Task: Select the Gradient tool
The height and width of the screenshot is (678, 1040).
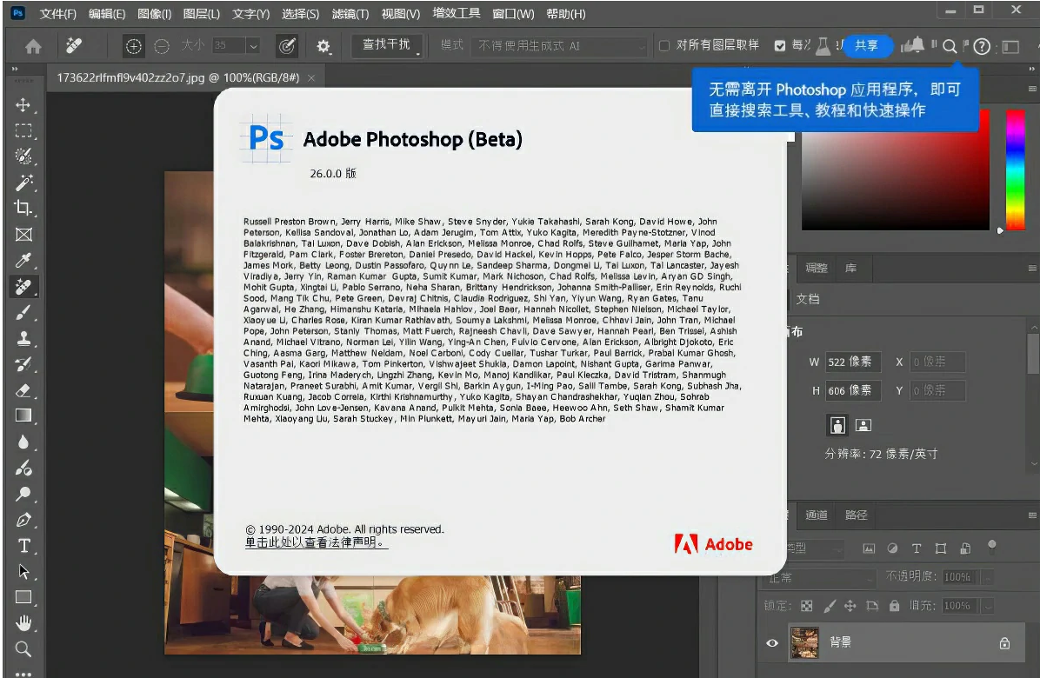Action: pyautogui.click(x=23, y=415)
